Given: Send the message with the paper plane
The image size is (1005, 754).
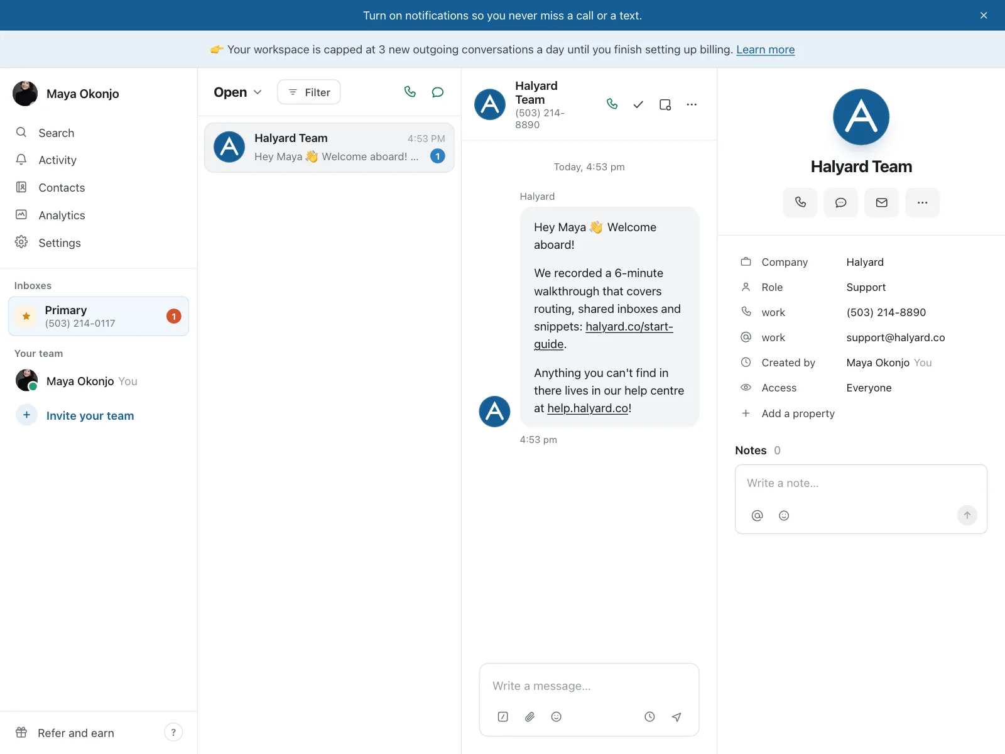Looking at the screenshot, I should (676, 717).
